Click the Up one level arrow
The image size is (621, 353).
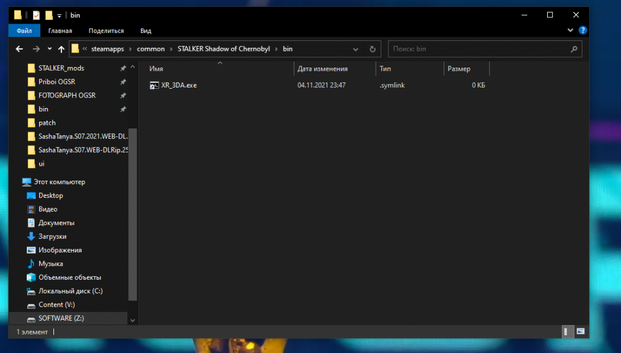tap(61, 49)
